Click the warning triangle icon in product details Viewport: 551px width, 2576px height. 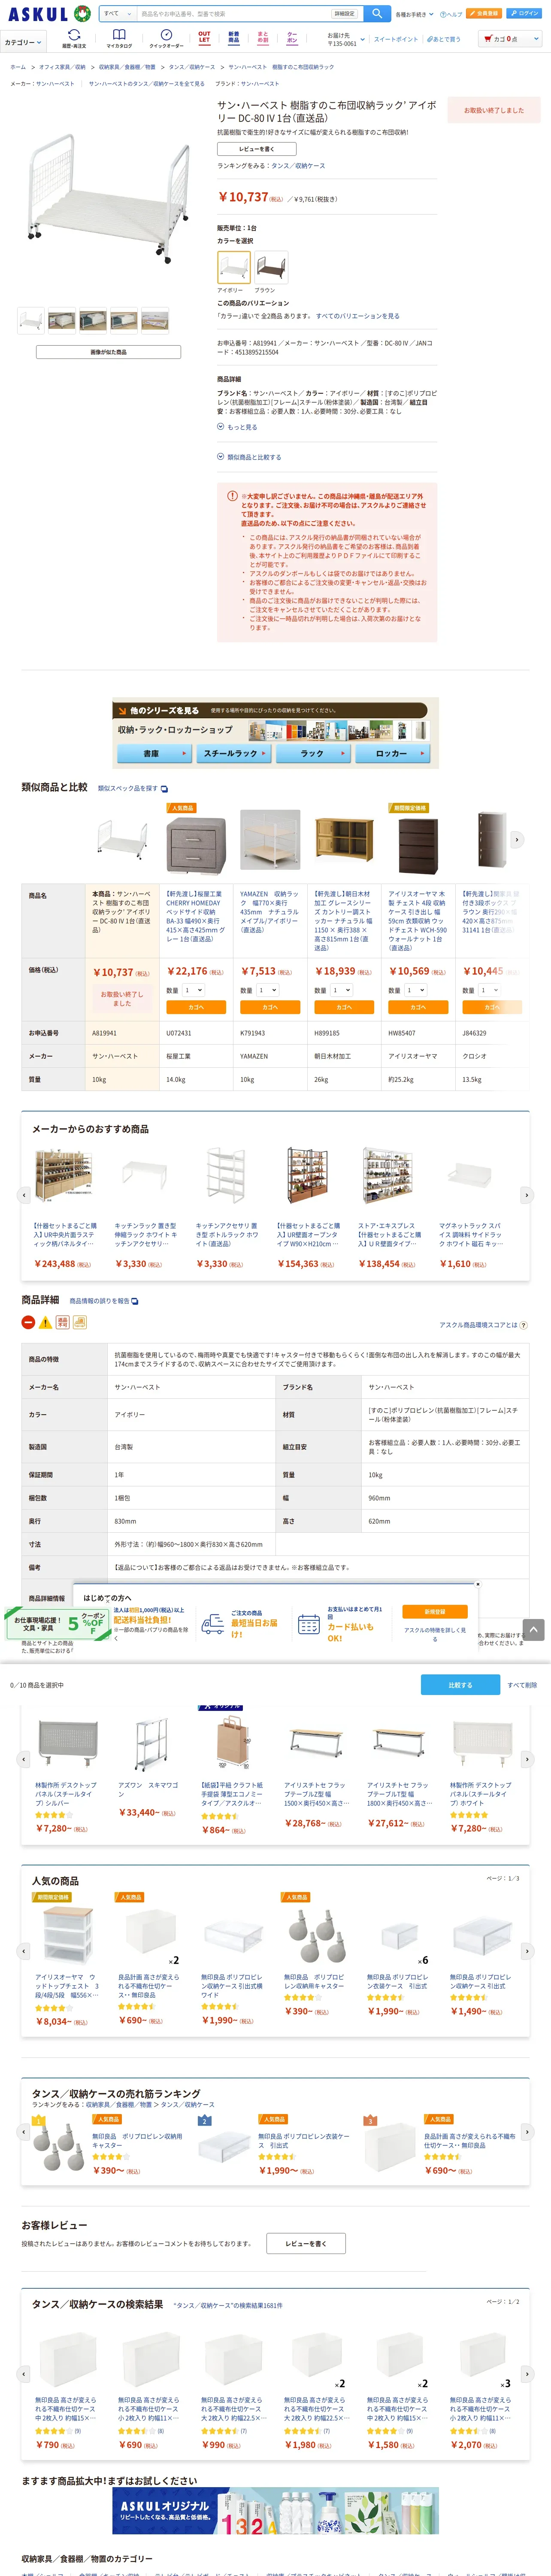coord(45,1322)
